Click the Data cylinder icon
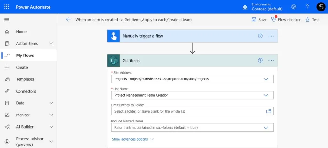The height and width of the screenshot is (148, 328). click(7, 103)
